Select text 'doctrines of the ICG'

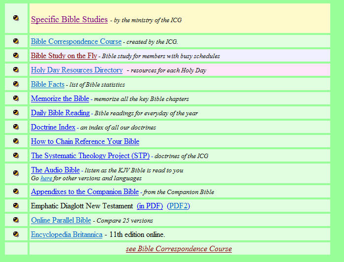(x=182, y=156)
